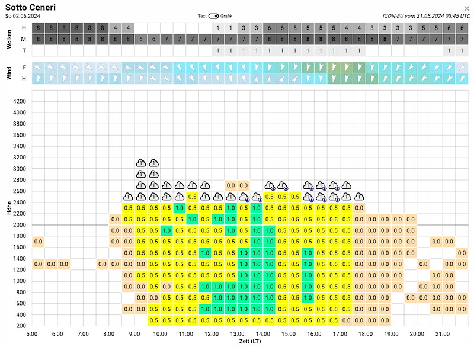Select the first high cloud cell with value 8
Image resolution: width=474 pixels, height=347 pixels.
pyautogui.click(x=38, y=28)
